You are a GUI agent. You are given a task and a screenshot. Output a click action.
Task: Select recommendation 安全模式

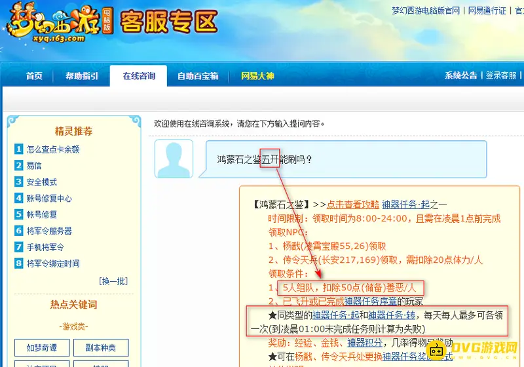[42, 182]
